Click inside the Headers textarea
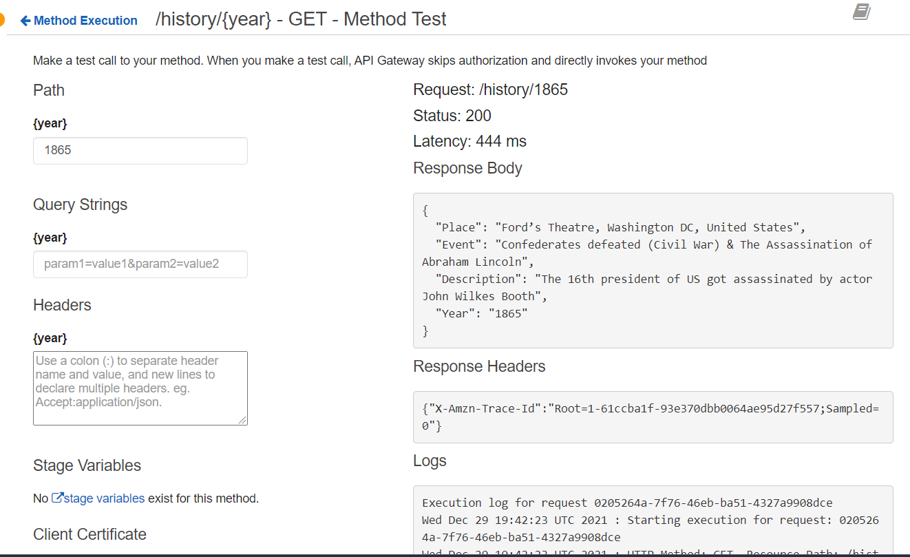910x557 pixels. [140, 388]
